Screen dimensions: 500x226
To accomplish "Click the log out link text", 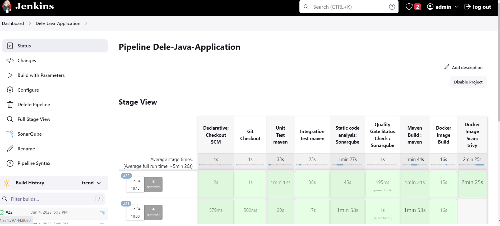I will coord(482,7).
